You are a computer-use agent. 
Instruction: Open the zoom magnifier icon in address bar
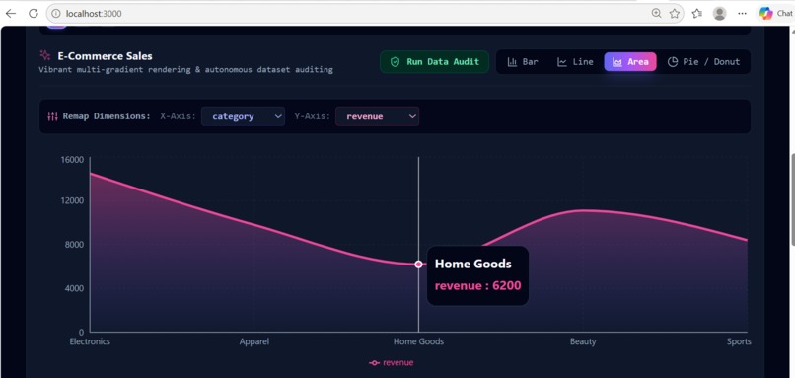click(656, 14)
